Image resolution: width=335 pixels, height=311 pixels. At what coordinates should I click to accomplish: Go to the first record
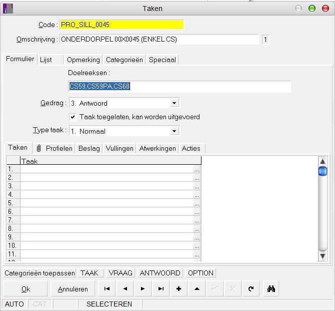coord(107,289)
